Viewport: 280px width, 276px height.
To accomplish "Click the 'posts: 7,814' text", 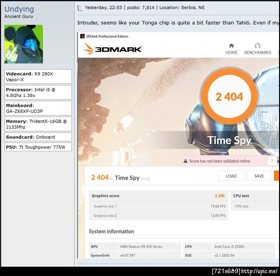I will (141, 7).
